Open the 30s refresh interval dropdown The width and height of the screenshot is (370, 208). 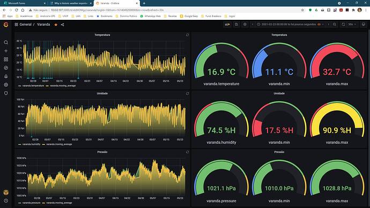352,24
